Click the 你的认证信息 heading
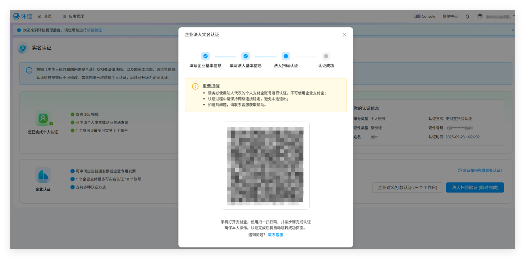The image size is (525, 259). [366, 108]
